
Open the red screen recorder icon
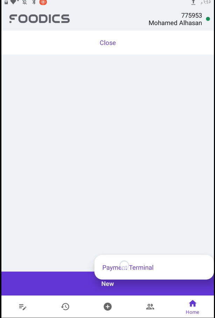tap(43, 2)
